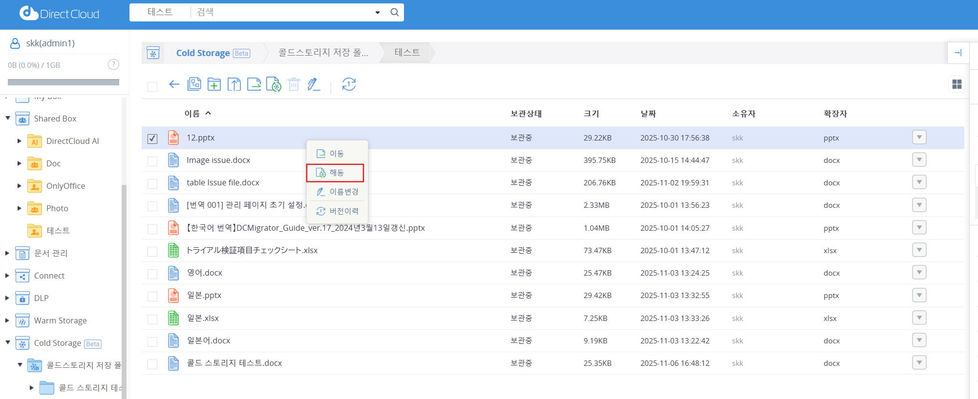The image size is (978, 399).
Task: Click the thaw file snowflake toolbar icon
Action: click(274, 84)
